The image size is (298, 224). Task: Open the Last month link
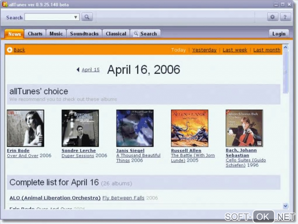point(267,50)
